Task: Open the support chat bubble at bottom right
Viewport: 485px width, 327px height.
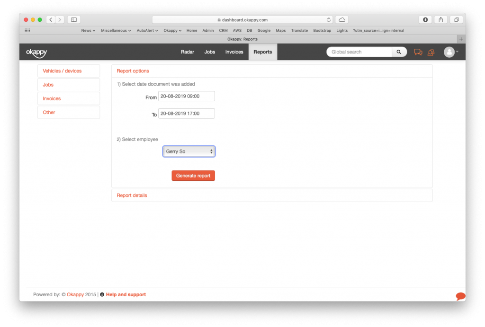Action: (459, 296)
